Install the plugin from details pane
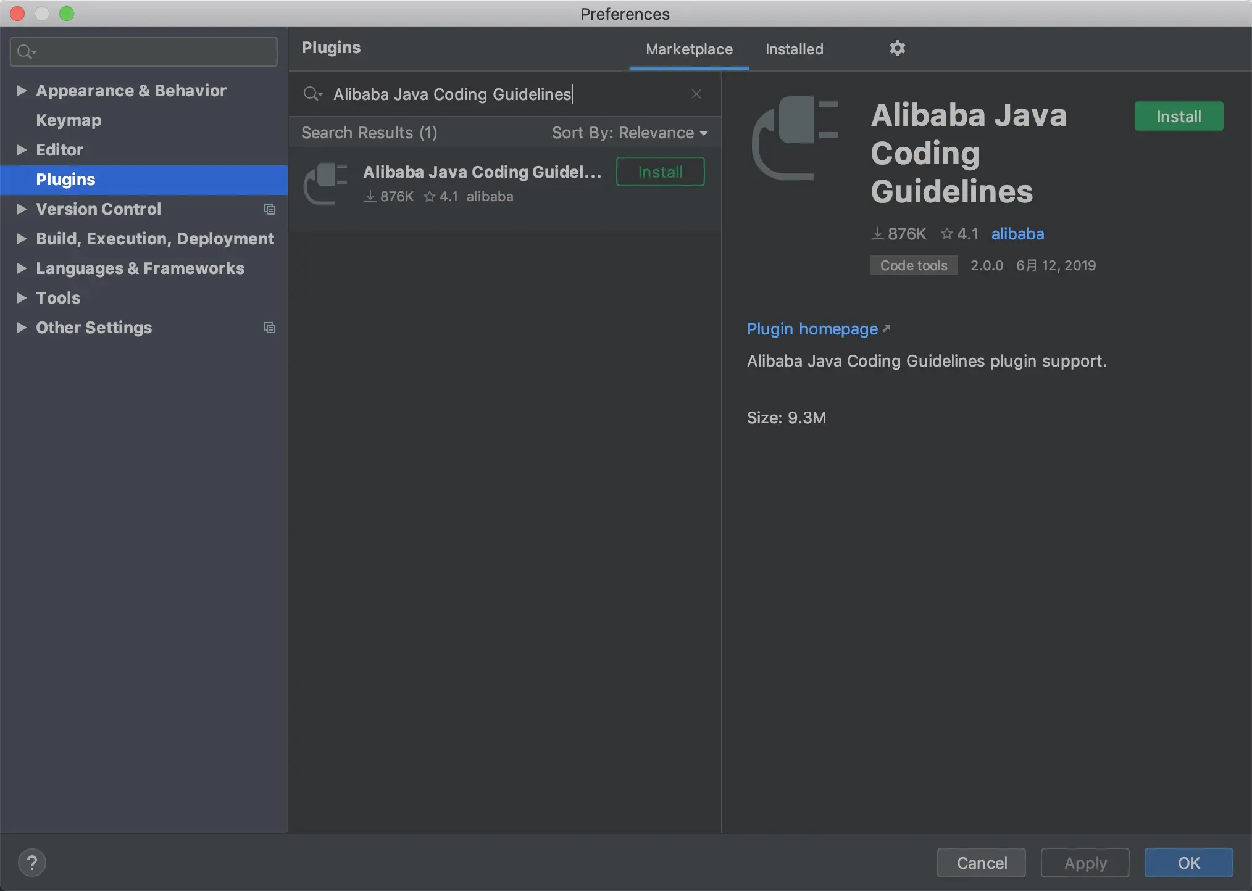 tap(1178, 116)
